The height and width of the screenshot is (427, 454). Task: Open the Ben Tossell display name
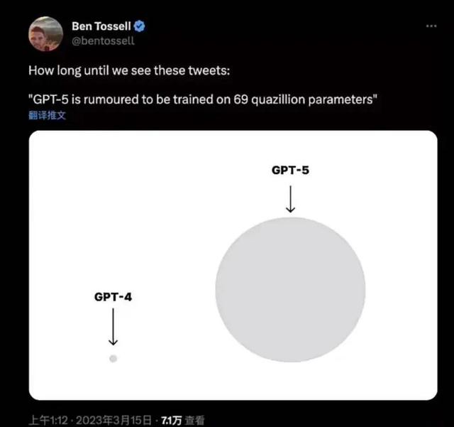pos(100,26)
